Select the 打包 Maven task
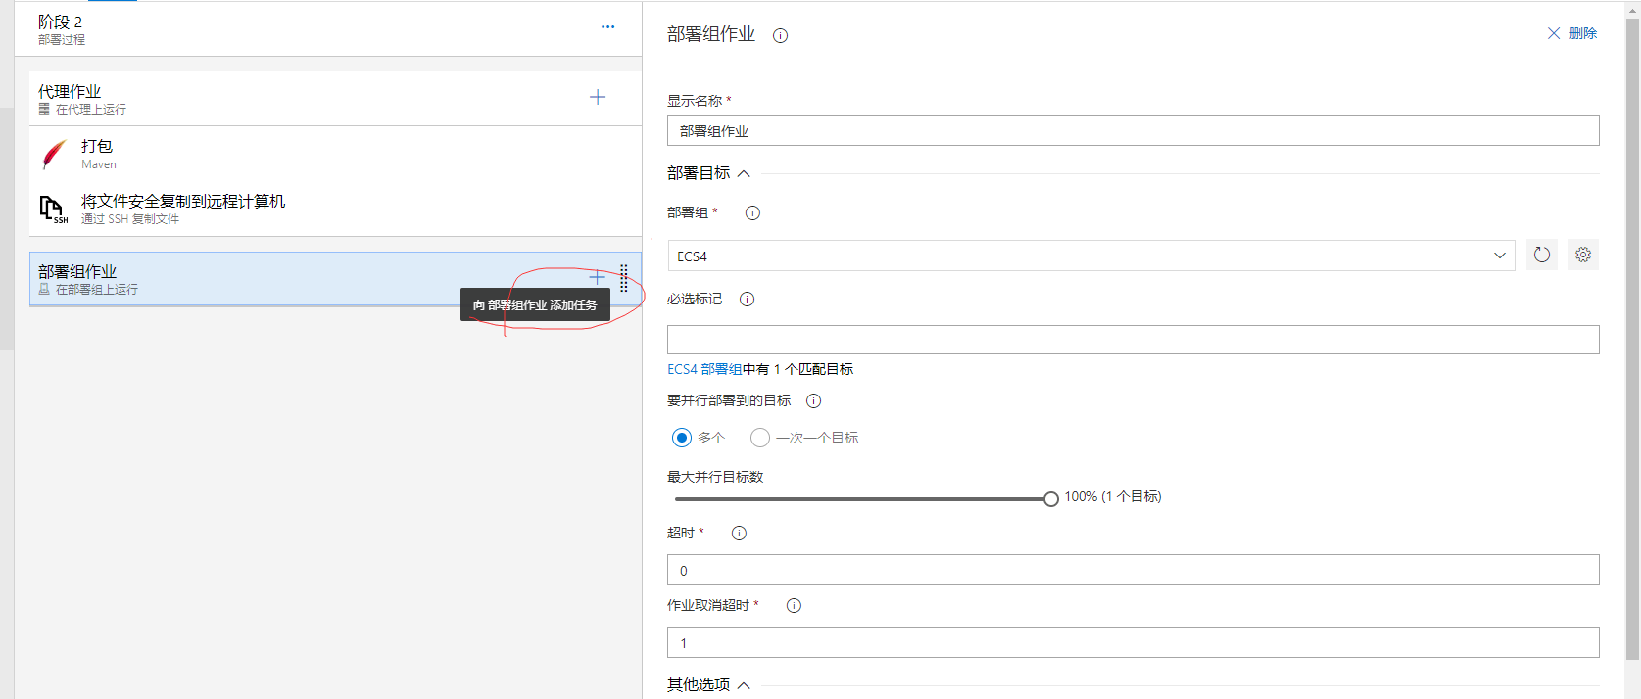 [x=98, y=155]
